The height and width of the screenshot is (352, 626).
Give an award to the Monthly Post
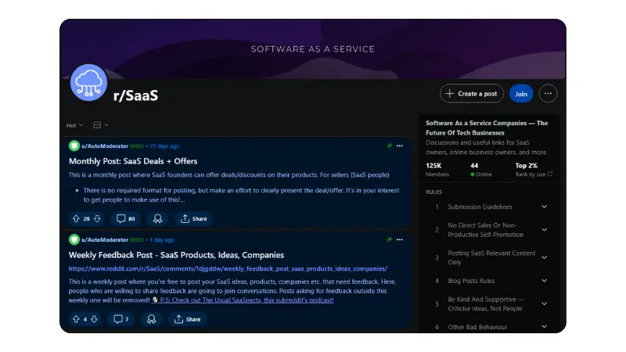point(158,219)
